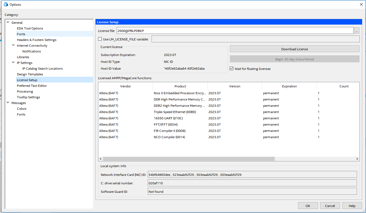Open Help for Options dialog
The image size is (366, 213).
point(352,206)
